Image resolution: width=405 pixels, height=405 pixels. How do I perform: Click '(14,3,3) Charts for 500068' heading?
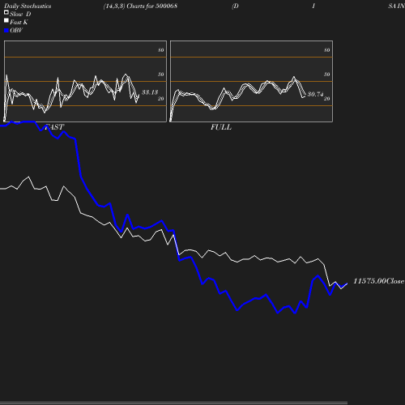pyautogui.click(x=140, y=6)
